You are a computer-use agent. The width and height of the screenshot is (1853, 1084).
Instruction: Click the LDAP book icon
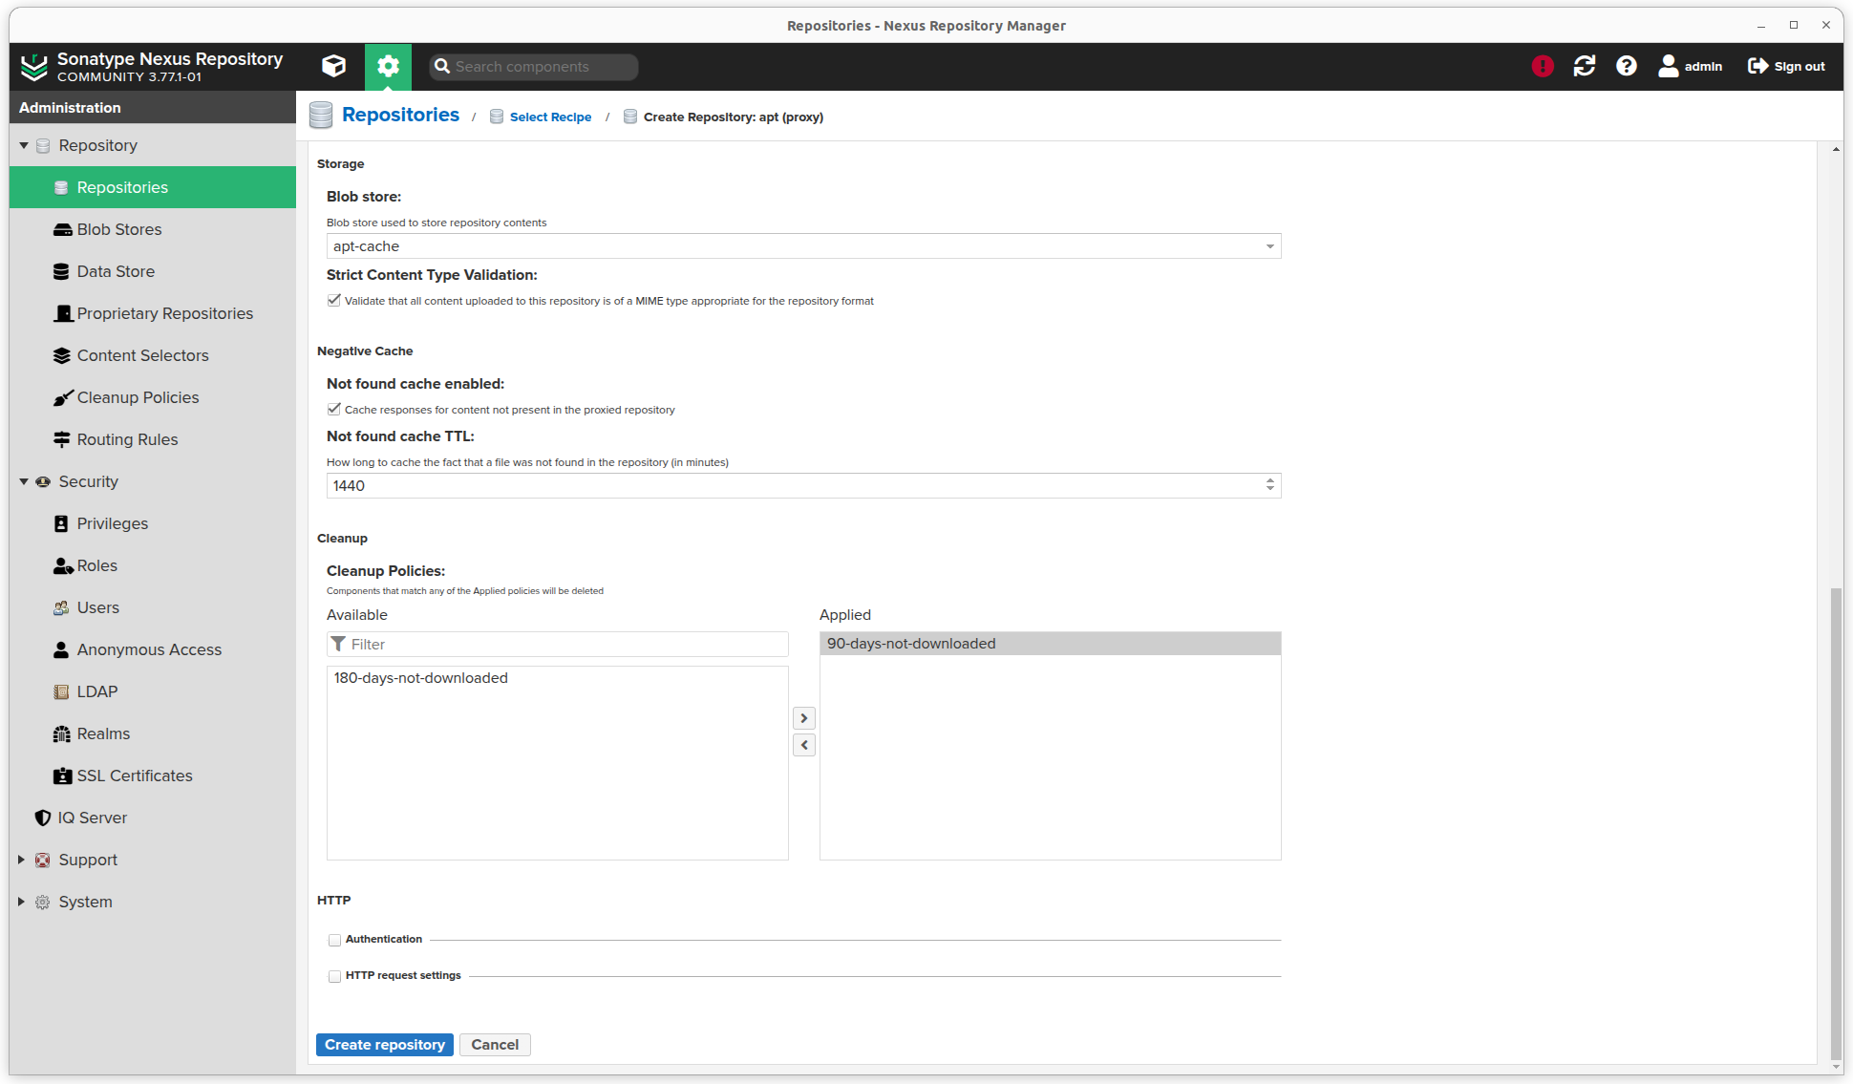click(61, 691)
